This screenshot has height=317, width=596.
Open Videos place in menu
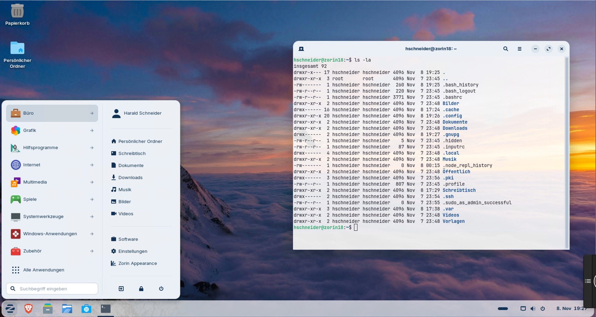[x=122, y=214]
